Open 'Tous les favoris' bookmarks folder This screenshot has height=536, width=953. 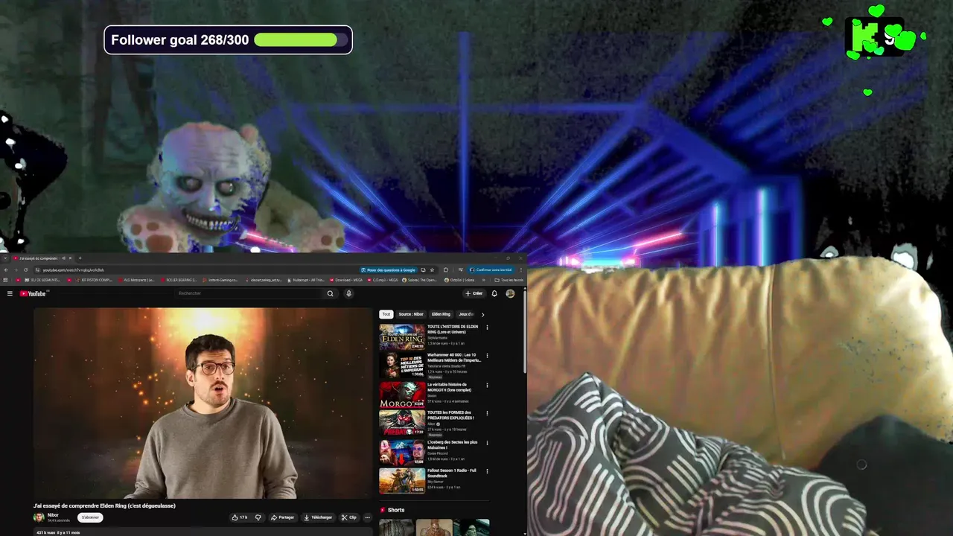510,280
